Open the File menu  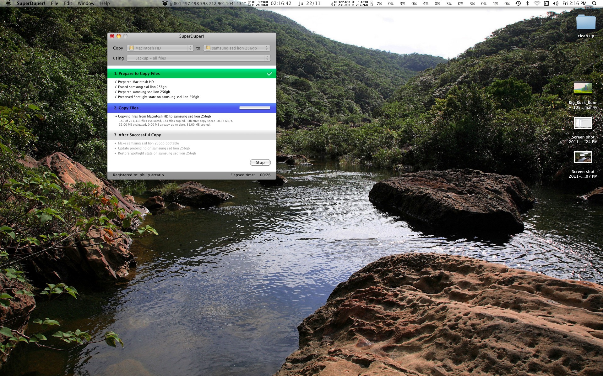pos(54,3)
